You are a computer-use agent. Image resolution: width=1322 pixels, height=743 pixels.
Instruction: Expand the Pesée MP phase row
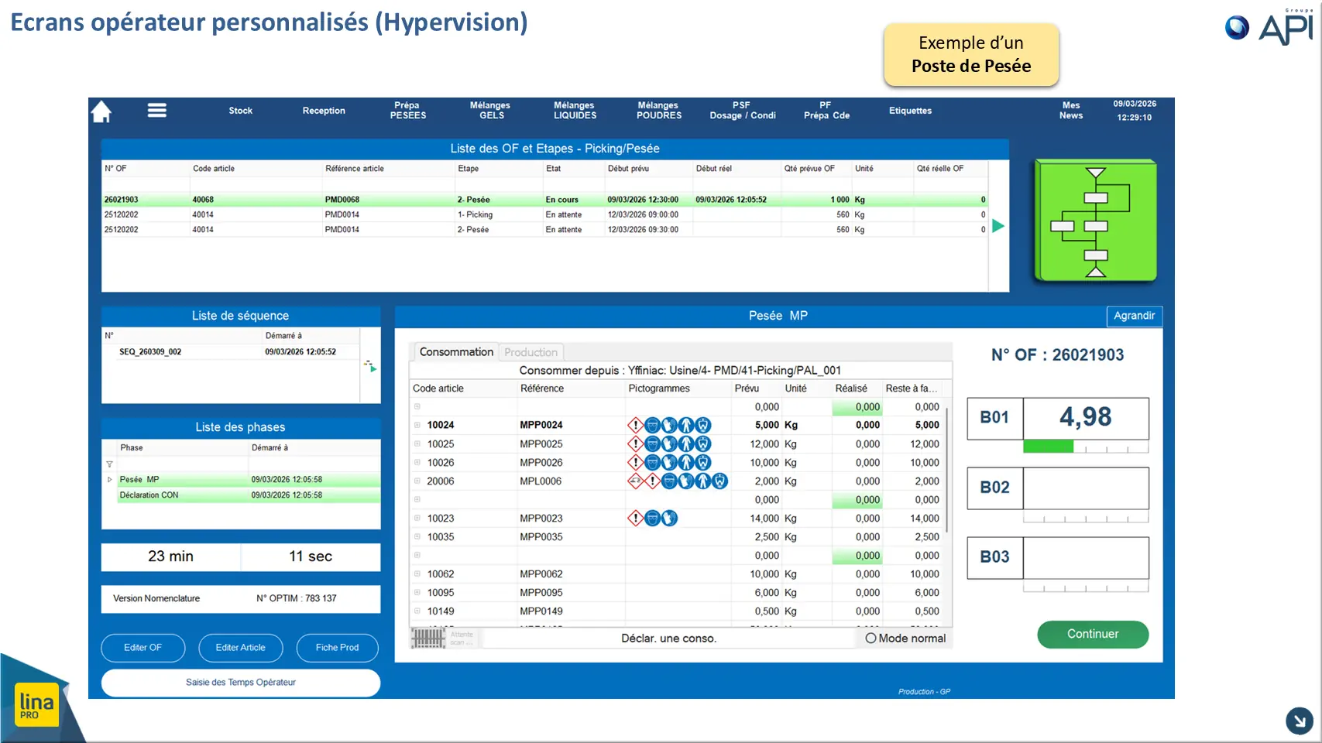[110, 480]
